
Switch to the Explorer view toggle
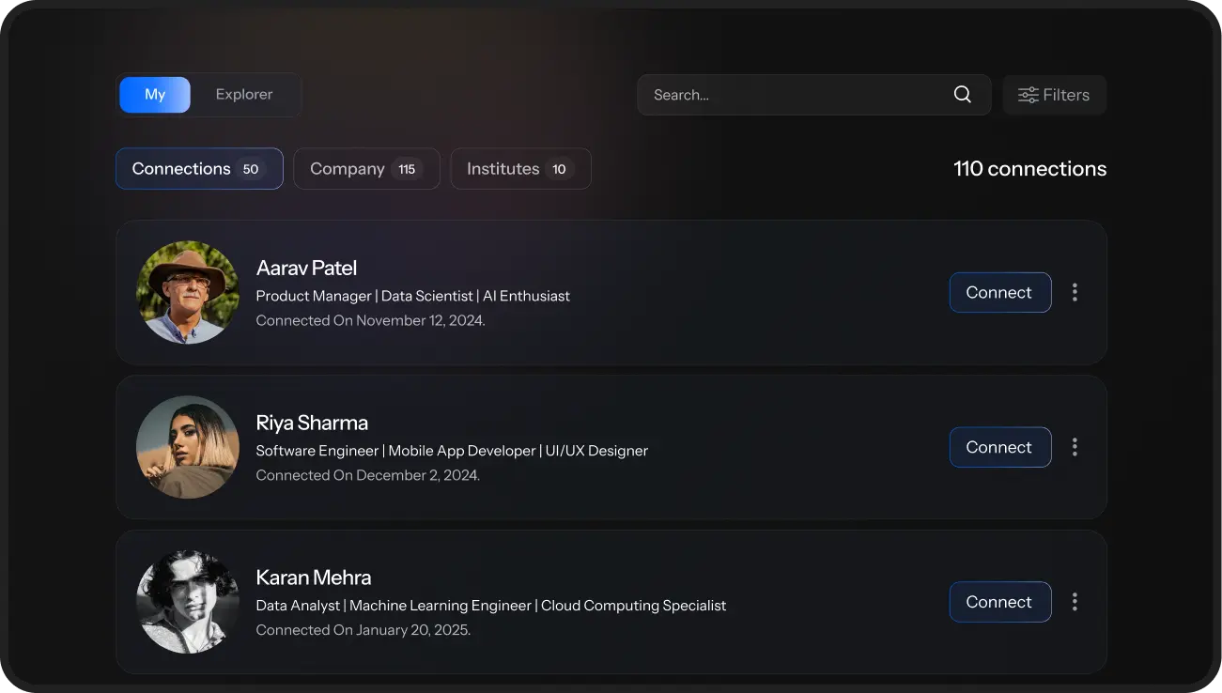pos(244,95)
